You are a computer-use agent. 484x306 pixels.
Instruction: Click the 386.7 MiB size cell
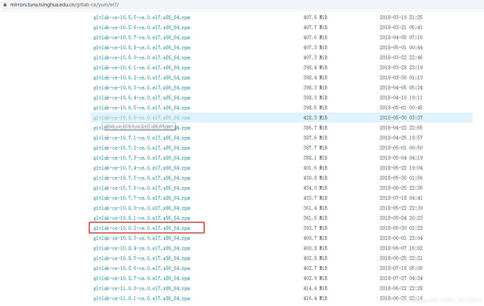(x=316, y=128)
